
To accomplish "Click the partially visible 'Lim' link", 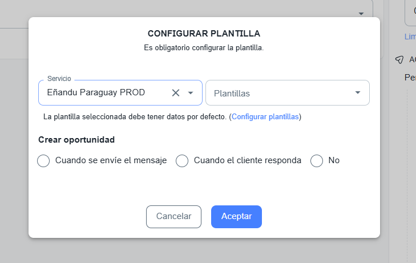I will pos(410,37).
